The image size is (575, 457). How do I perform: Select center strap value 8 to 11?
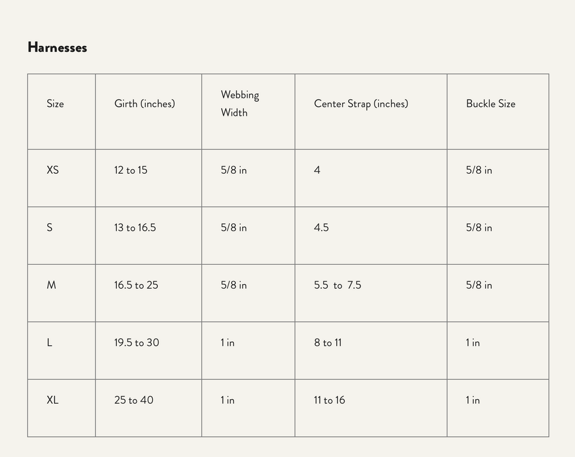pos(327,342)
